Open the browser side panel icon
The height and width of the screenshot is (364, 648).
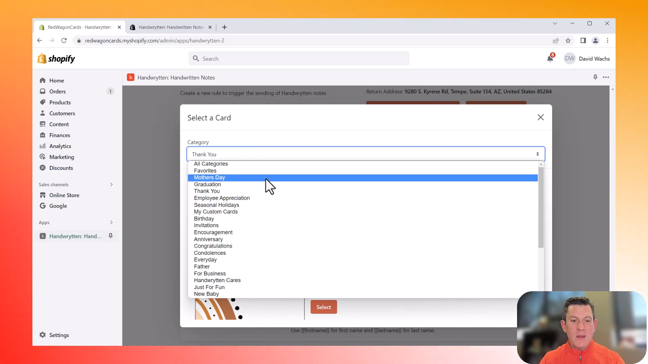583,40
